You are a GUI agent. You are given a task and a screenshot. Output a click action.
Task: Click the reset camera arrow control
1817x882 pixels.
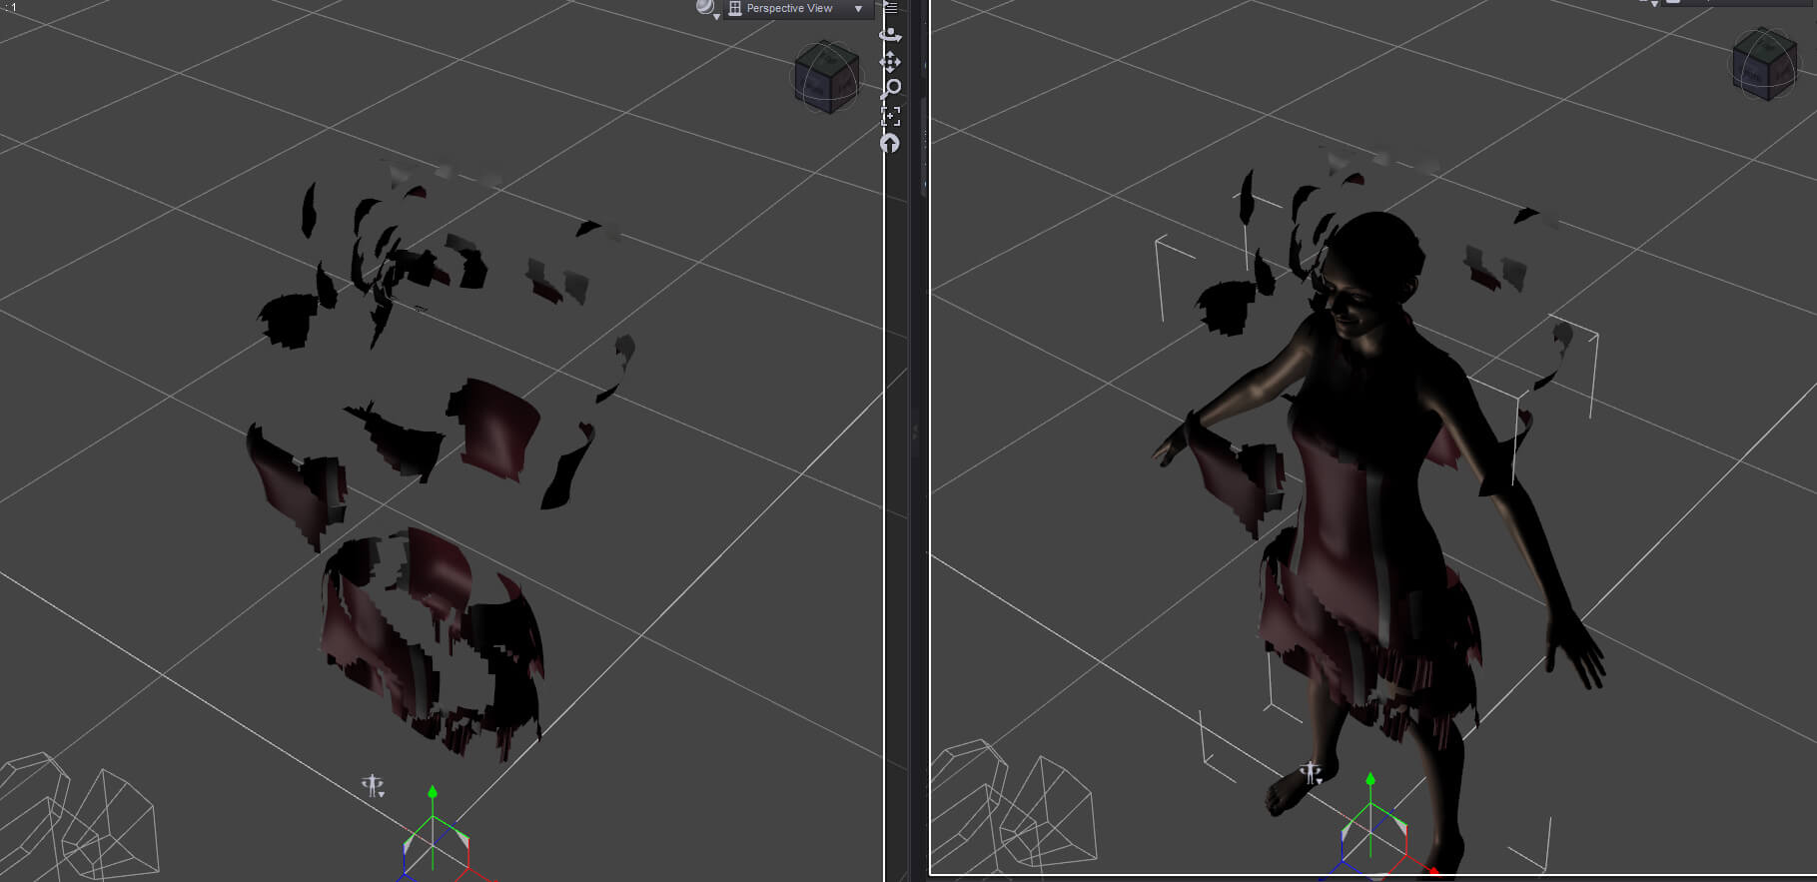[x=890, y=144]
